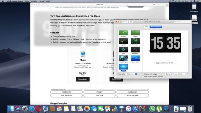Click mac pro sponsored search

tap(100, 92)
